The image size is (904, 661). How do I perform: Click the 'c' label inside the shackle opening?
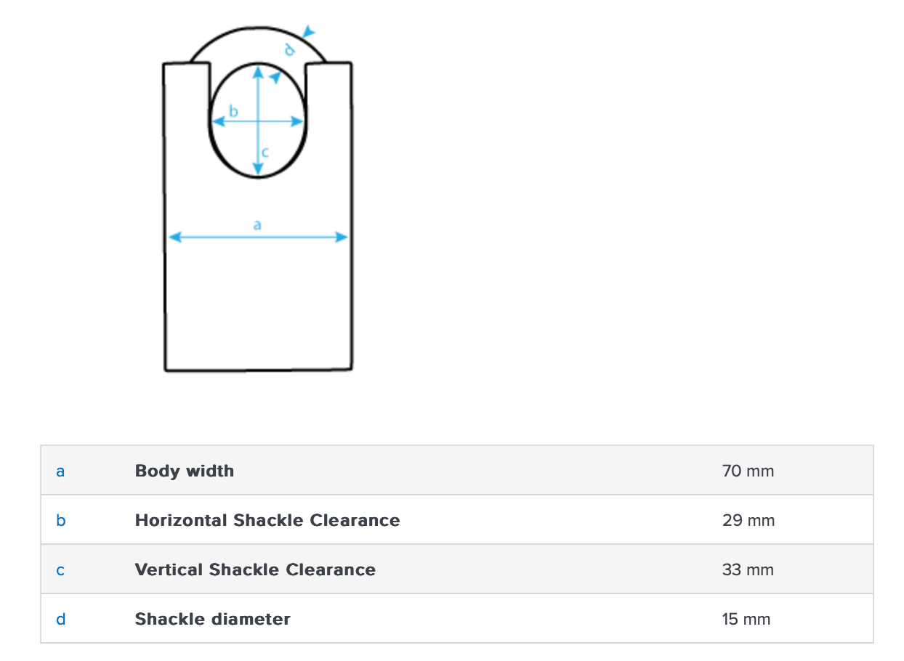[265, 153]
